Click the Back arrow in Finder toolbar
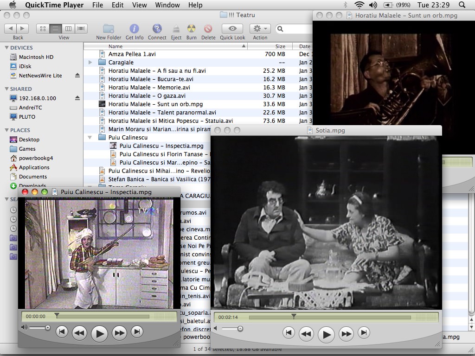 [x=11, y=28]
